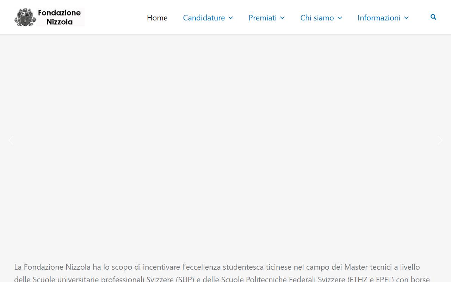Image resolution: width=451 pixels, height=282 pixels.
Task: Expand the Candidature dropdown chevron
Action: click(231, 18)
